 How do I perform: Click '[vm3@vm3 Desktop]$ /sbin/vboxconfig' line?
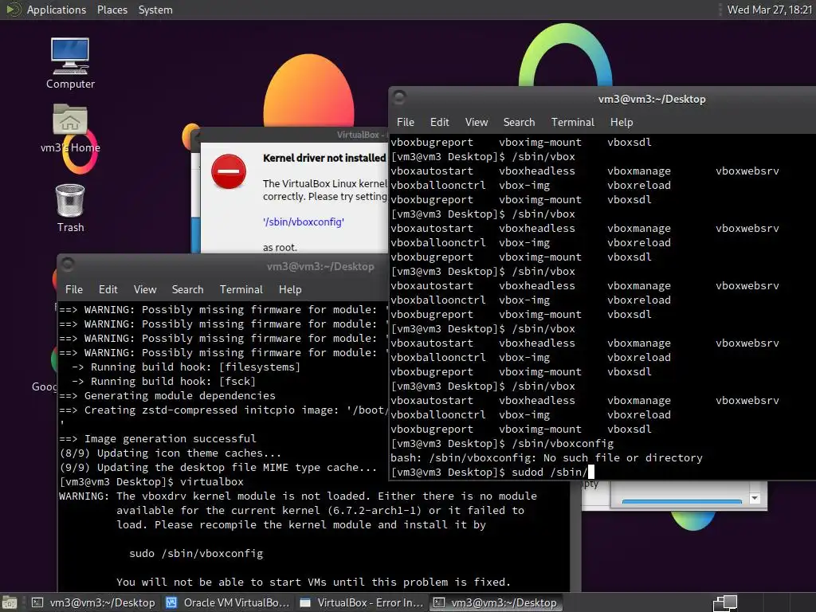502,443
